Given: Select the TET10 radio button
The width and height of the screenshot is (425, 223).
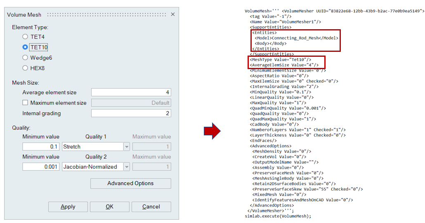Looking at the screenshot, I should tap(25, 47).
